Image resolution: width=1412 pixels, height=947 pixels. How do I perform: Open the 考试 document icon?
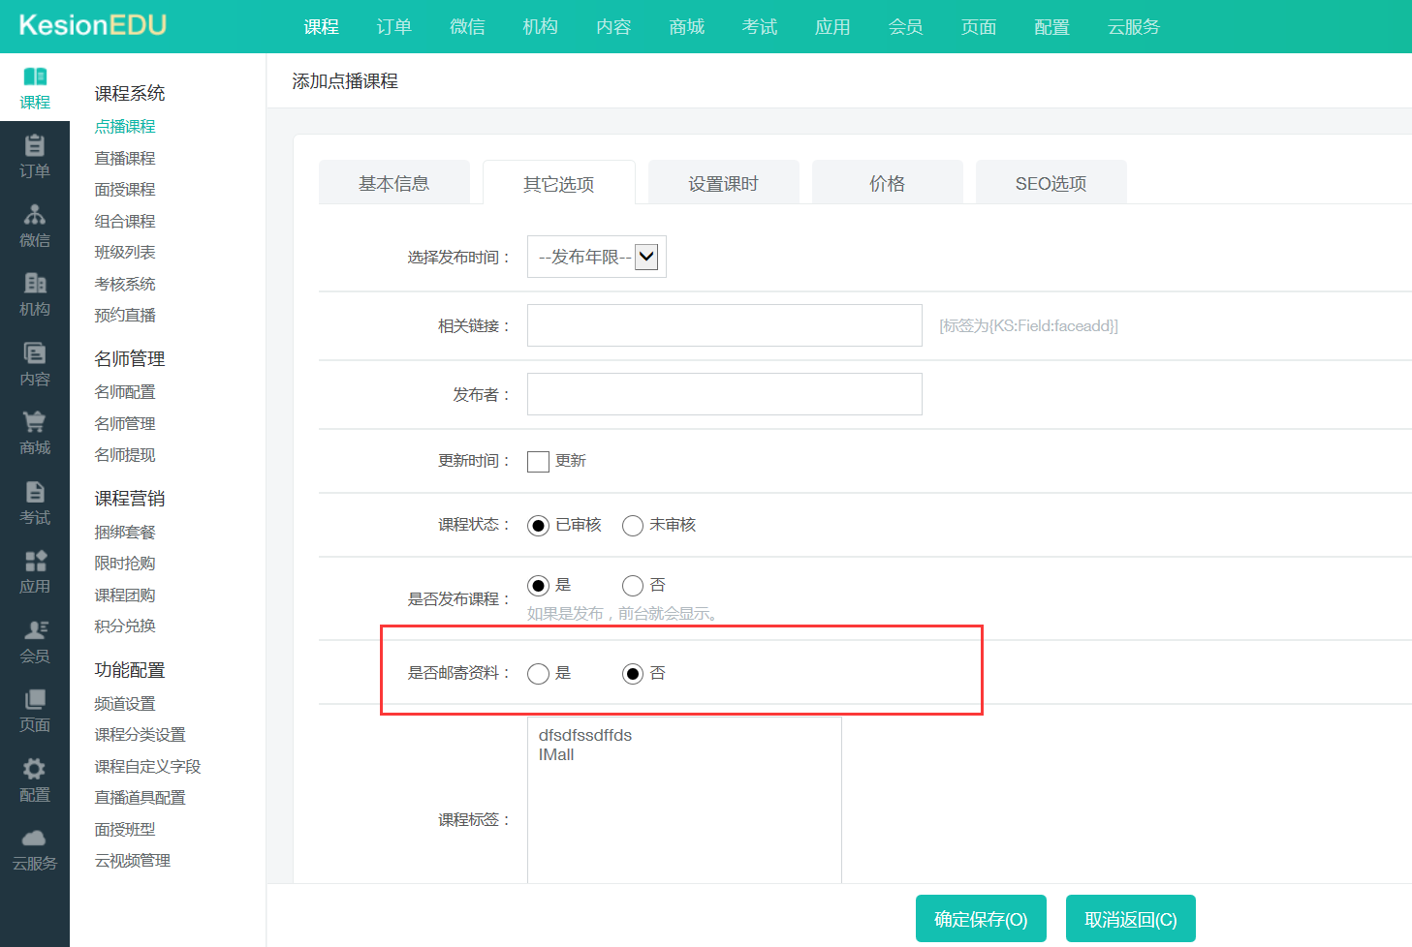tap(34, 492)
